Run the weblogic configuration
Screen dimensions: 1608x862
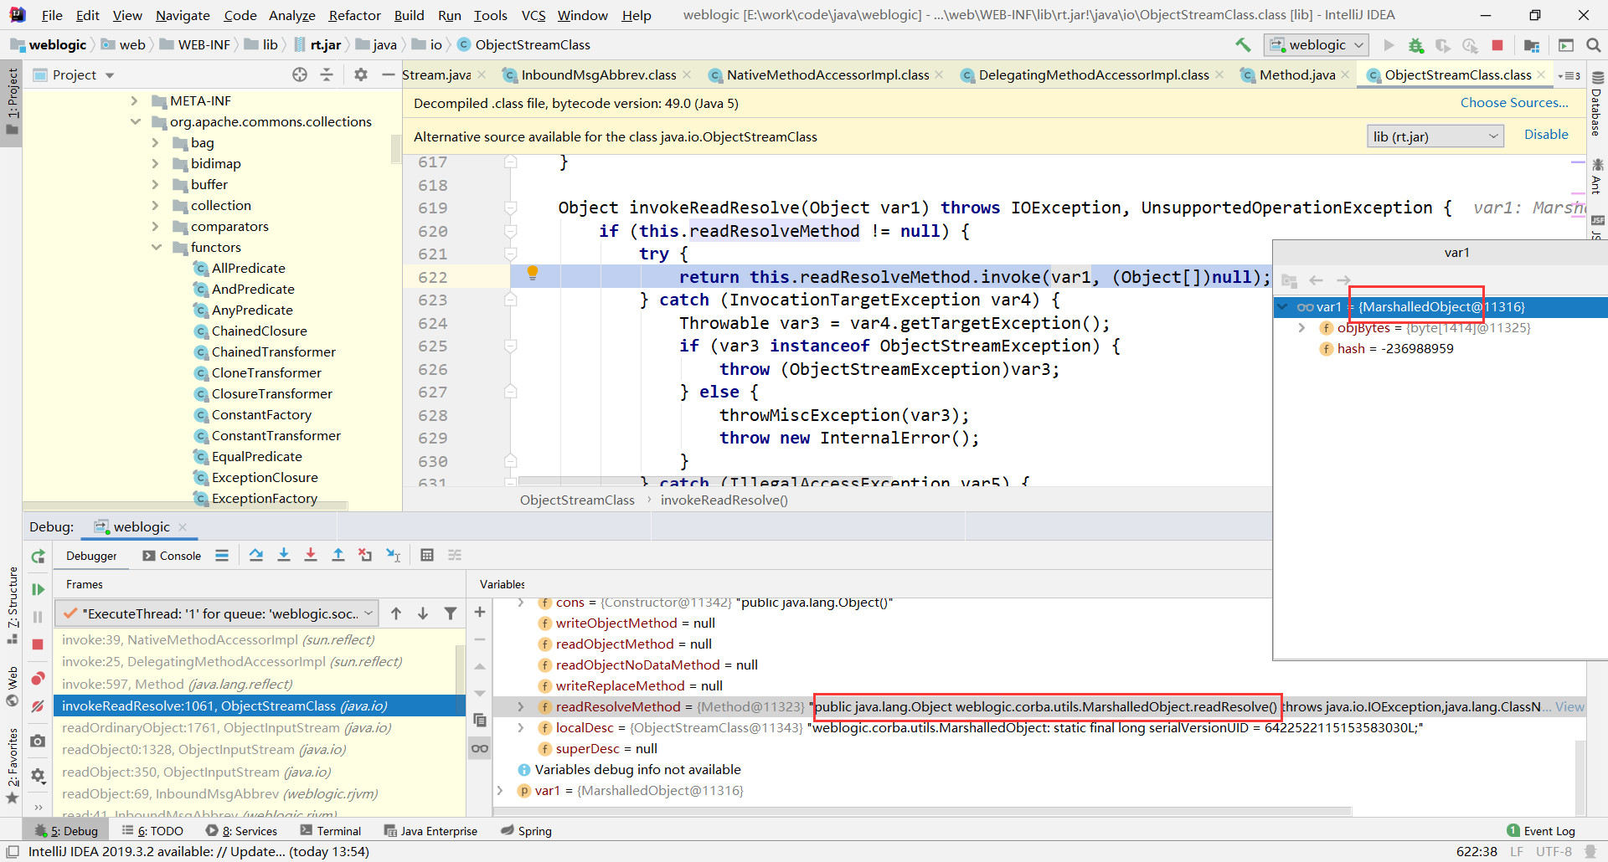coord(1389,45)
